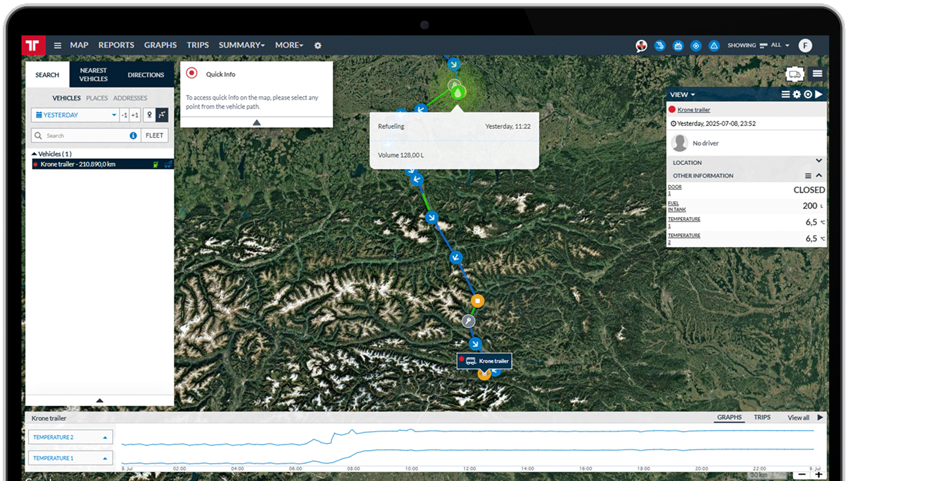Image resolution: width=936 pixels, height=481 pixels.
Task: Click the target center icon in VIEW panel header
Action: point(808,94)
